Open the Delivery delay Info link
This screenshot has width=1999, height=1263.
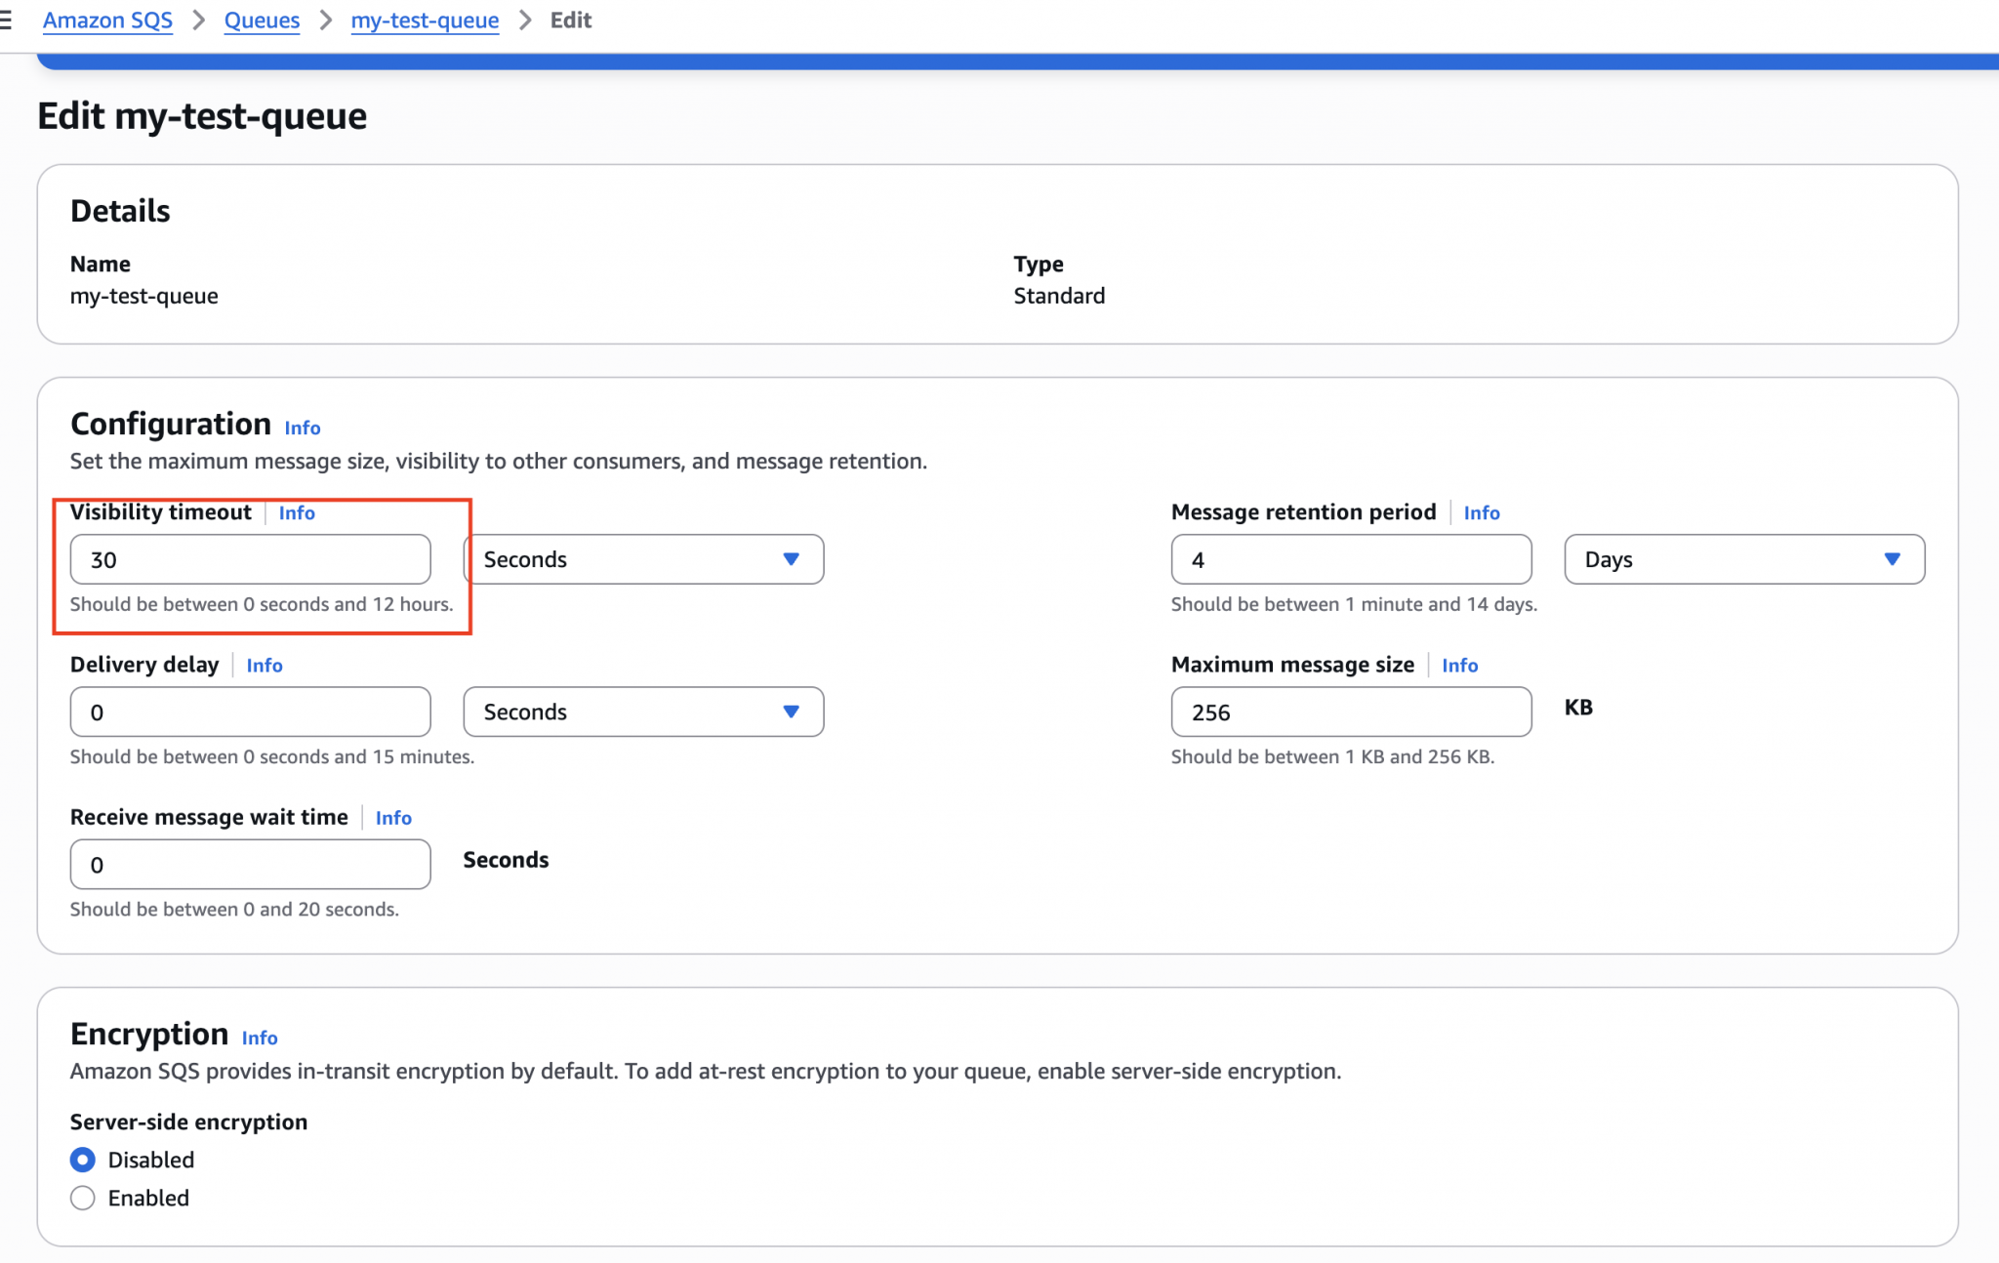265,665
